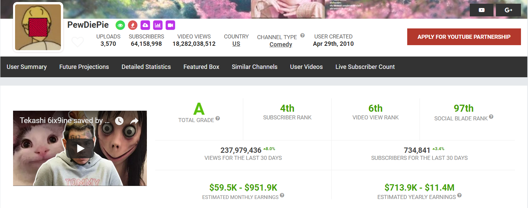This screenshot has height=208, width=528.
Task: Click the subscribers count 64,158,998
Action: tap(147, 44)
